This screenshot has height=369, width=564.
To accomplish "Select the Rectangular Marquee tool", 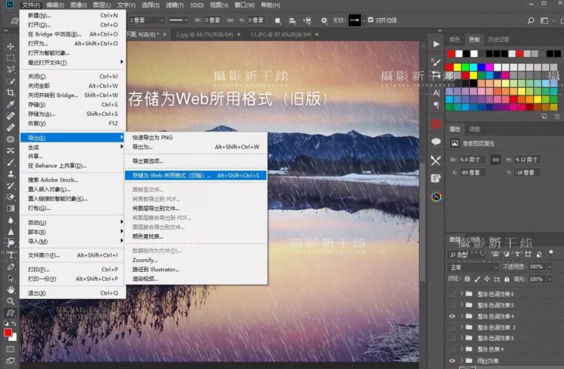I will pos(11,58).
